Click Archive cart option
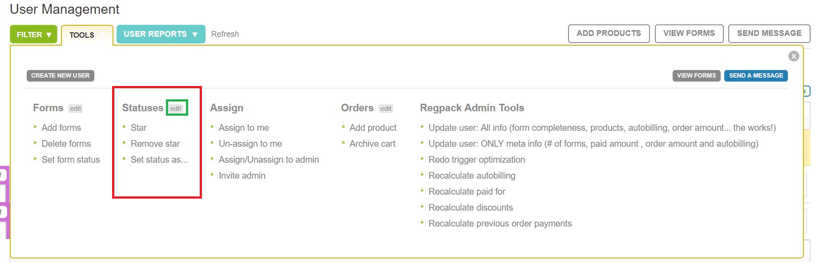This screenshot has height=262, width=823. pos(372,144)
